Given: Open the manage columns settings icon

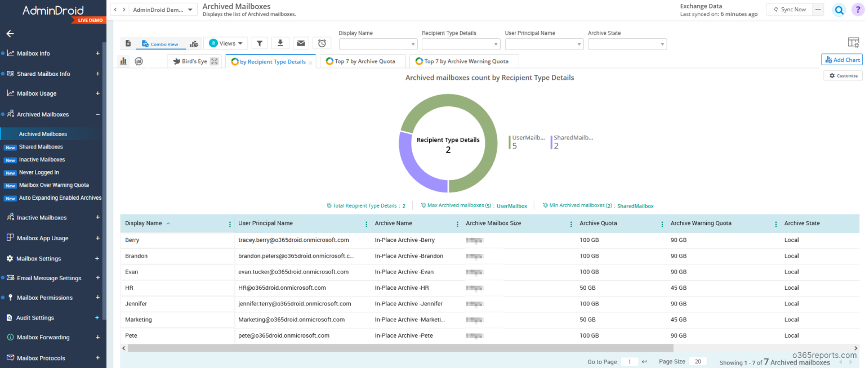Looking at the screenshot, I should pos(853,42).
